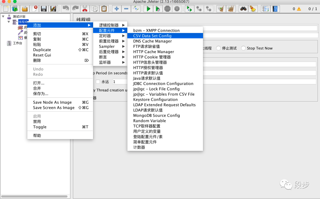This screenshot has width=320, height=199.
Task: Choose Duplicate in context menu
Action: tap(60, 50)
